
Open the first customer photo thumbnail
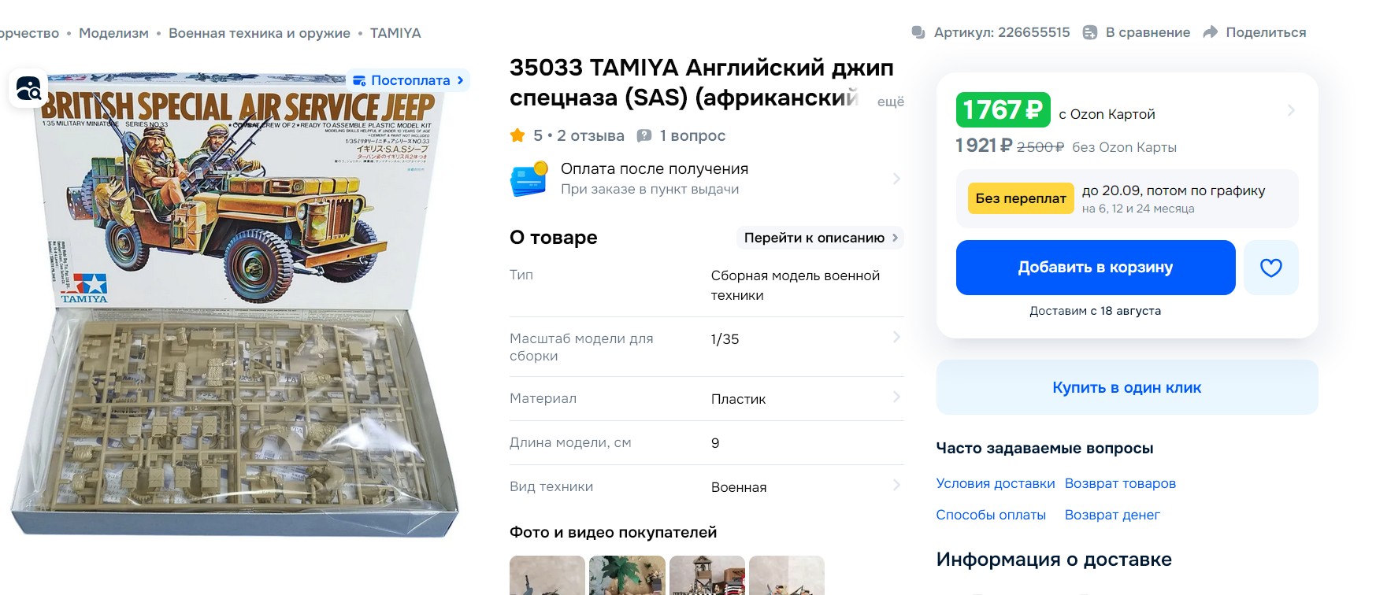click(x=547, y=575)
